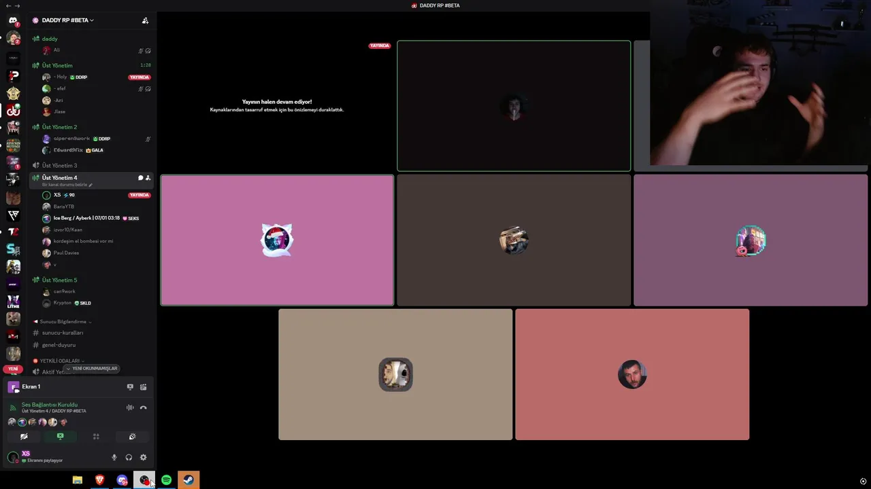Open user settings gear icon
The width and height of the screenshot is (871, 489).
(x=143, y=457)
